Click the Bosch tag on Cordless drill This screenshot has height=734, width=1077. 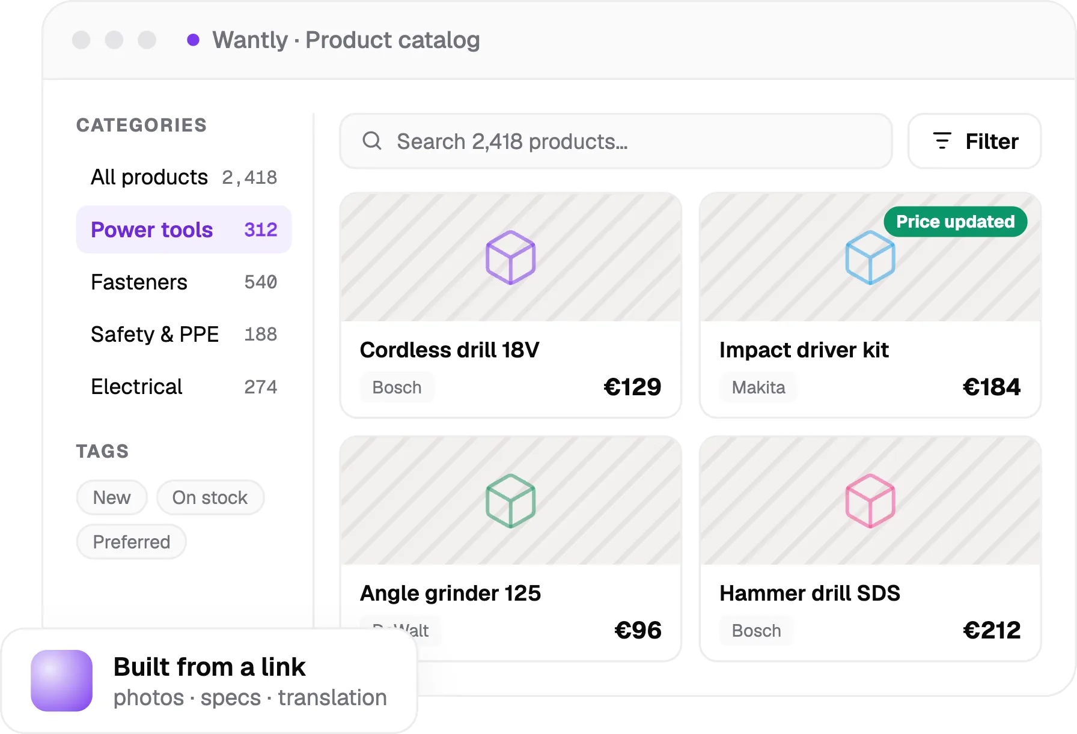pos(397,387)
